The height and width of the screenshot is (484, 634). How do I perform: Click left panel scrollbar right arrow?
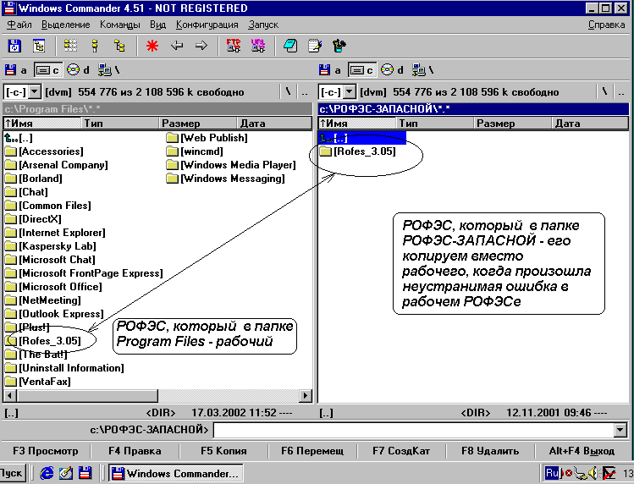tap(306, 395)
